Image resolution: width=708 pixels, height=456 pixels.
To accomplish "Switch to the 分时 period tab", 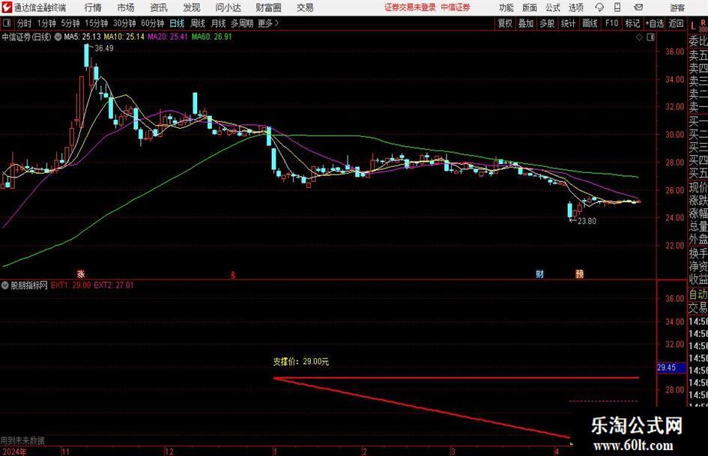I will pyautogui.click(x=25, y=23).
